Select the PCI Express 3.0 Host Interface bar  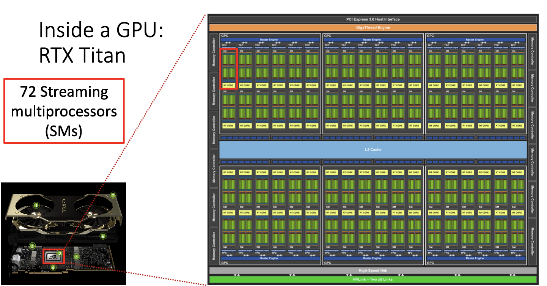click(x=373, y=19)
